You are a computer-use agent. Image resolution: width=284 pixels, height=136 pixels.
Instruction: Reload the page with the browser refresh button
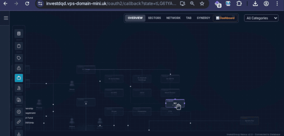click(x=27, y=4)
